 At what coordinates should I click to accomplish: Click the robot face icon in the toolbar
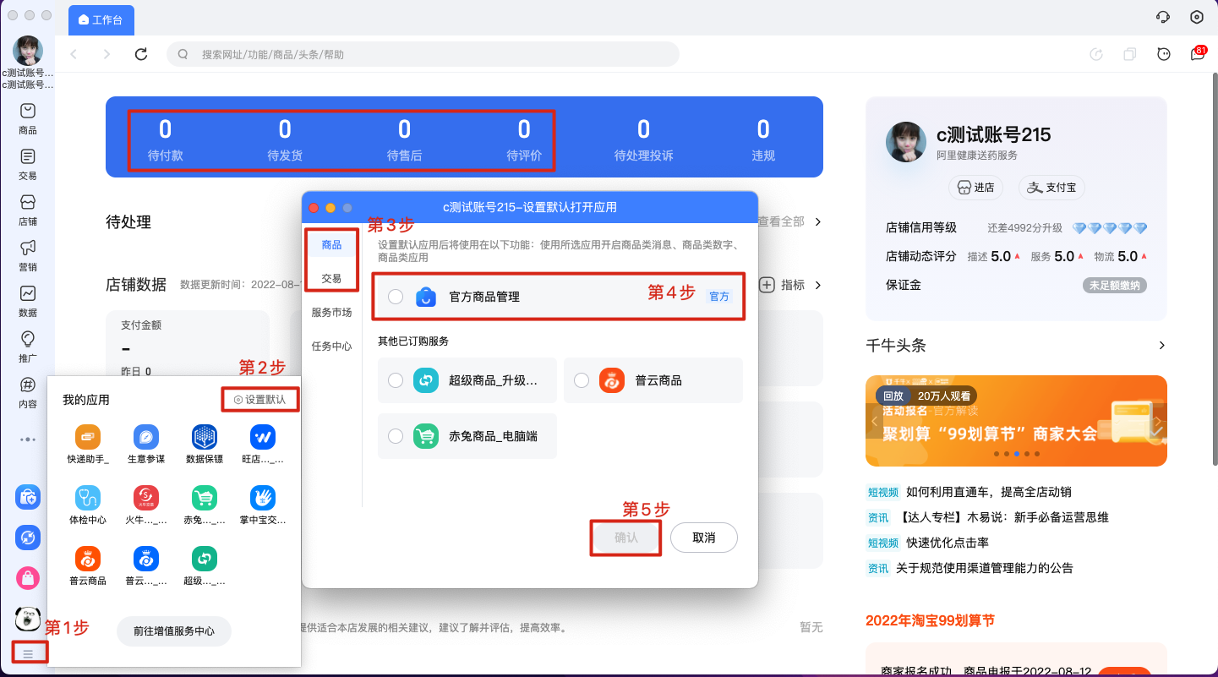(x=1164, y=54)
